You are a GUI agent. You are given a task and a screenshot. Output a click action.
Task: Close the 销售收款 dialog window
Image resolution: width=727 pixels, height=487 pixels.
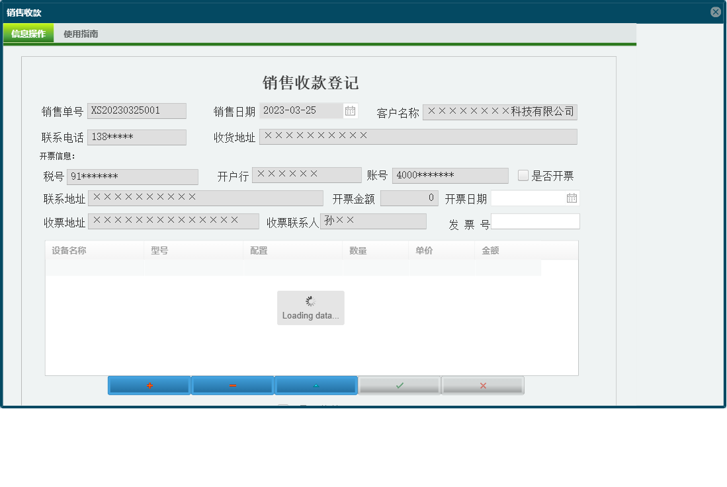716,11
